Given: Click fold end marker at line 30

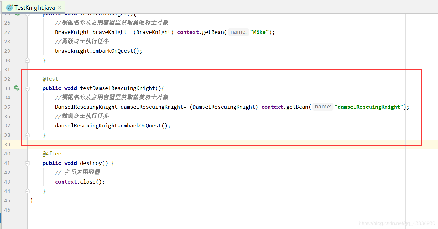Looking at the screenshot, I should 28,60.
